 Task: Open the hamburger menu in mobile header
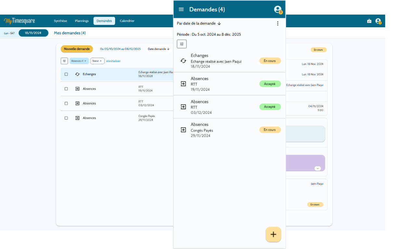(181, 9)
